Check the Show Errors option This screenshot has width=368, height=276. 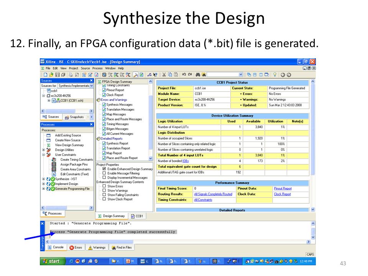pos(104,186)
